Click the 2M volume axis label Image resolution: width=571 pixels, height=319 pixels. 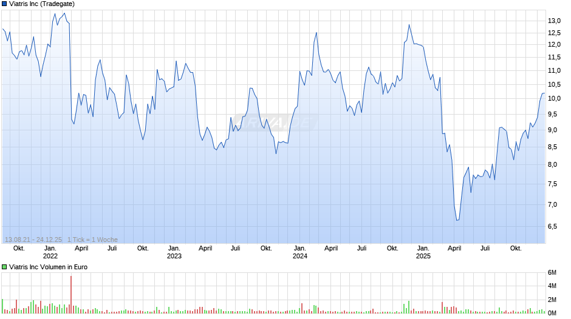pyautogui.click(x=552, y=300)
